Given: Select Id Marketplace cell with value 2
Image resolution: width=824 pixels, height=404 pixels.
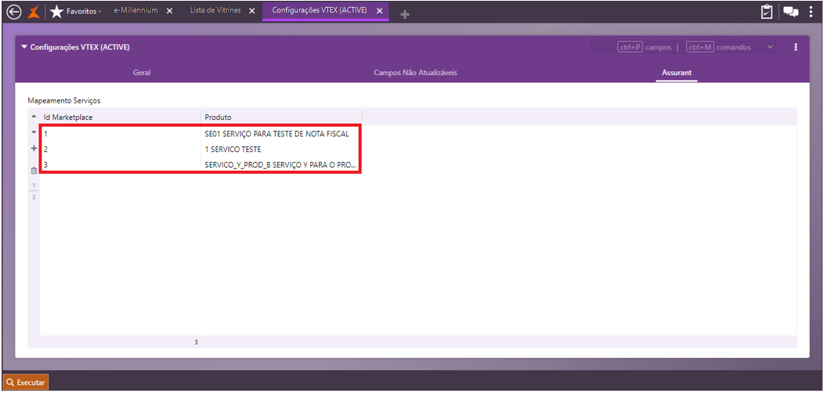Looking at the screenshot, I should pyautogui.click(x=121, y=150).
